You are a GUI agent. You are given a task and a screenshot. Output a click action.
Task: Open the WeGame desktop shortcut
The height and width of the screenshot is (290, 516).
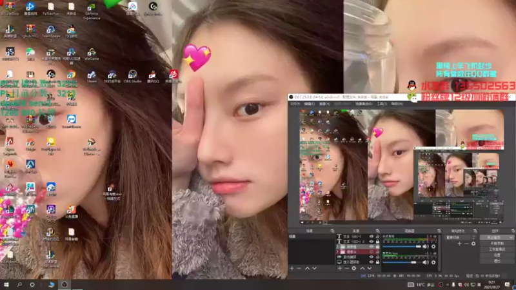coord(92,54)
